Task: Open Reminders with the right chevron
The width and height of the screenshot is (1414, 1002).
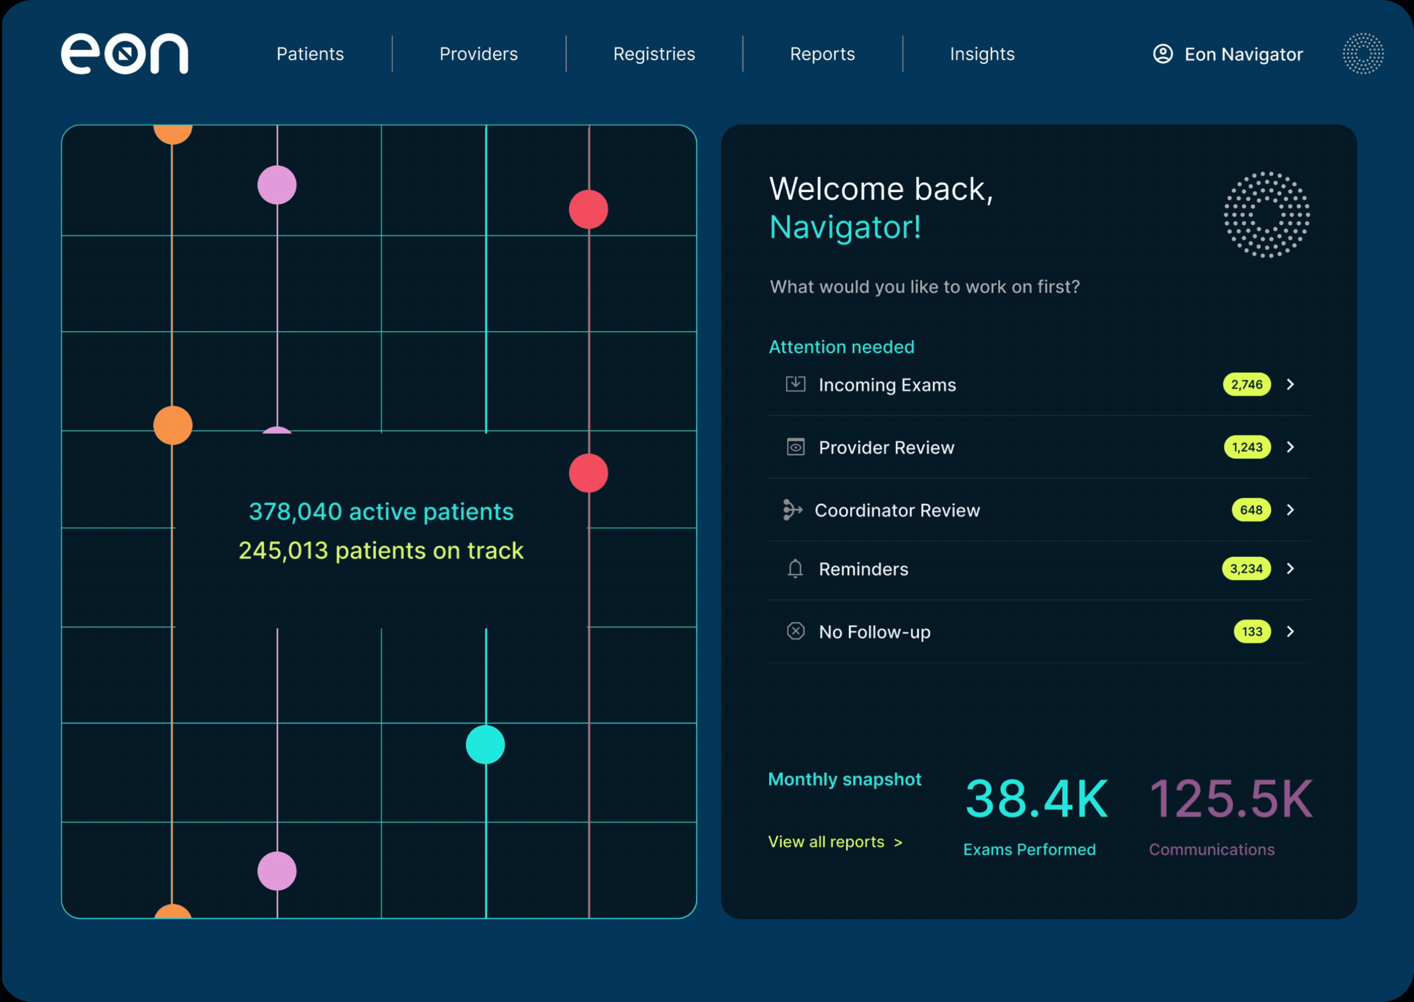Action: (x=1290, y=569)
